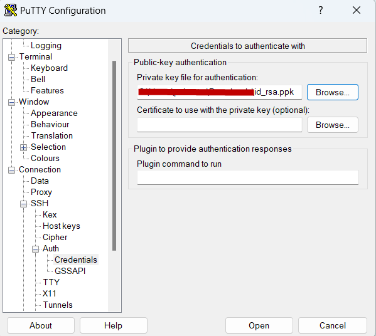The width and height of the screenshot is (376, 336).
Task: Click the category tree vertical scrollbar
Action: (114, 155)
